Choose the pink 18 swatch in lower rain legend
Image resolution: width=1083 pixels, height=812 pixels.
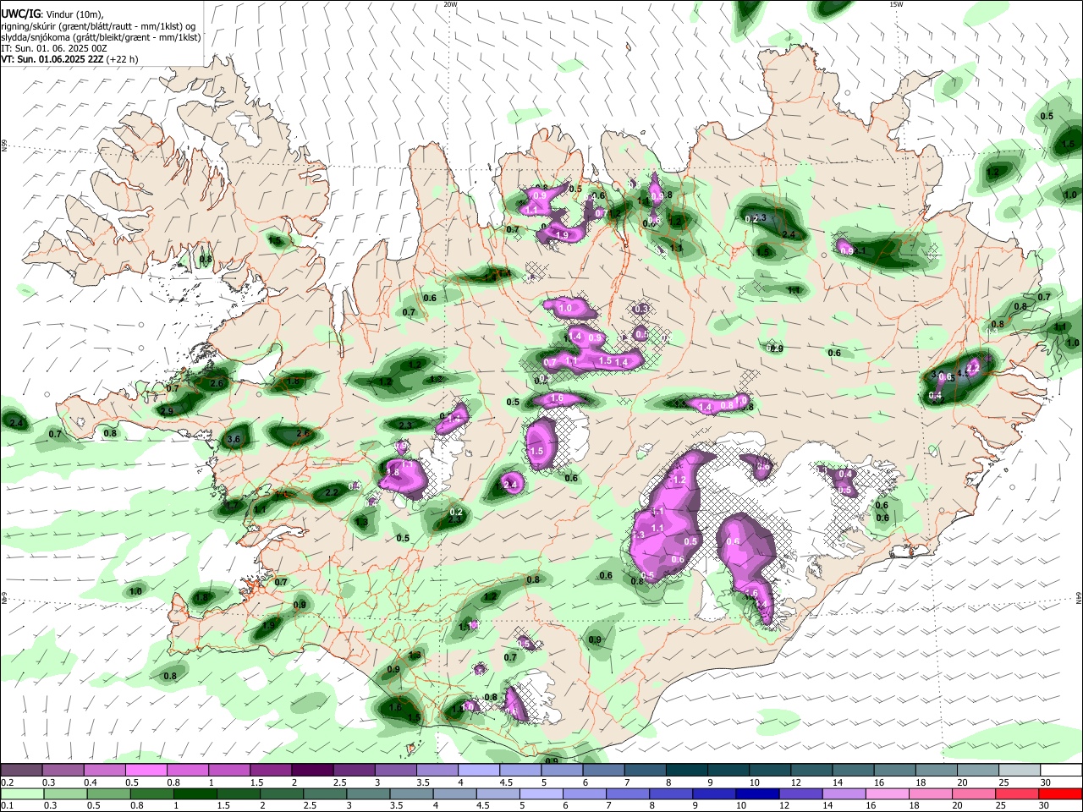pyautogui.click(x=931, y=794)
